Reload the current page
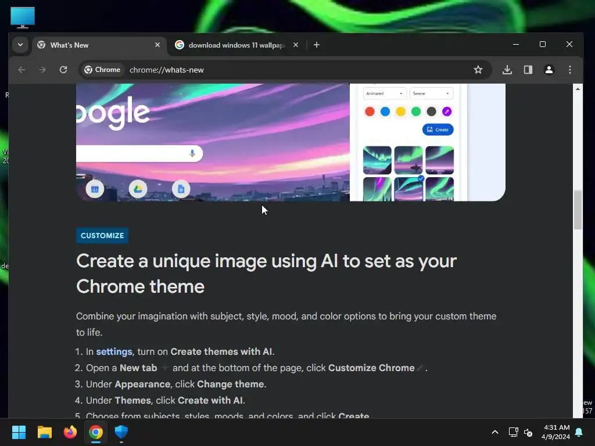The height and width of the screenshot is (446, 595). tap(63, 70)
